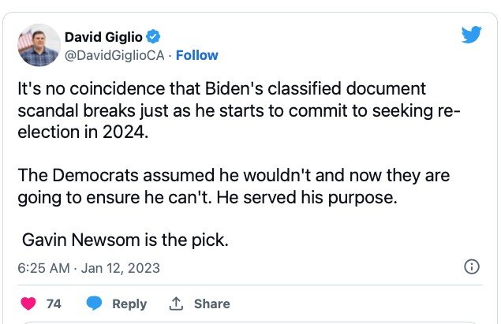Open David Giglio's profile picture
Viewport: 501px width, 324px height.
tap(38, 45)
